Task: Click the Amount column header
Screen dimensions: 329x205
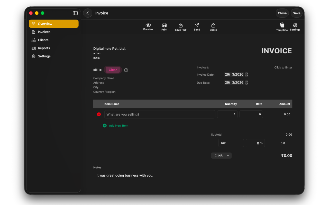Action: (x=285, y=104)
